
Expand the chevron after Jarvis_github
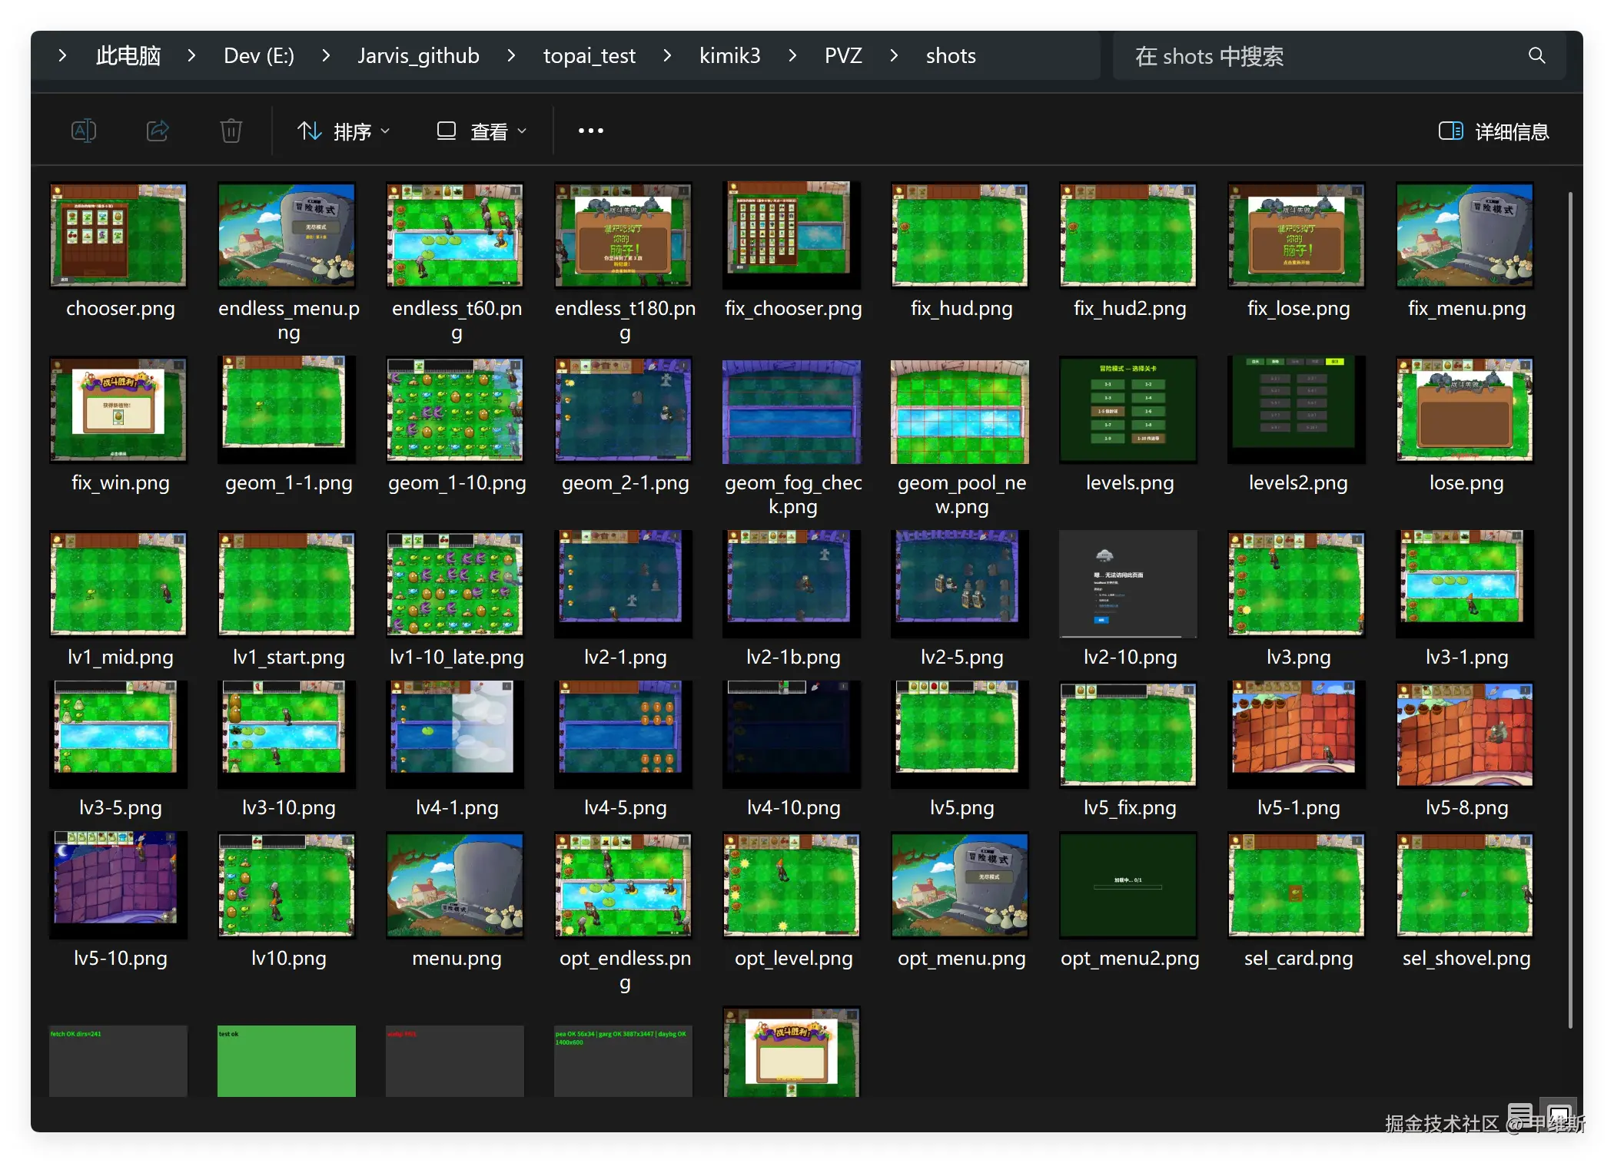[511, 55]
